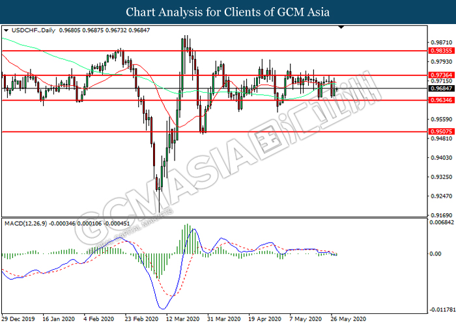456x325 pixels.
Task: Click the chart title banner text
Action: (227, 12)
